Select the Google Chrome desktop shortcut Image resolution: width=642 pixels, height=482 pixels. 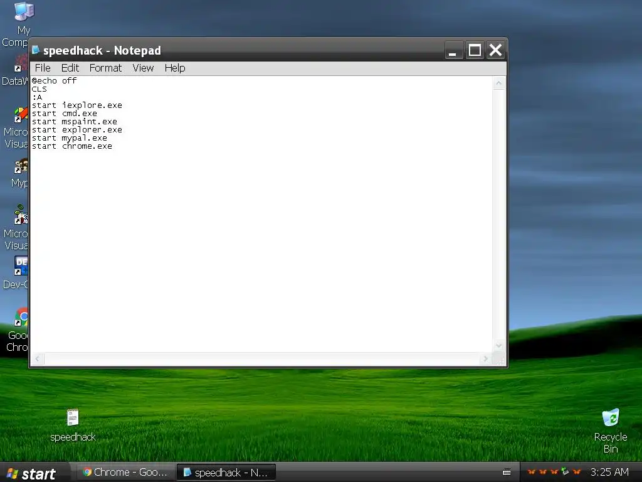pos(17,330)
